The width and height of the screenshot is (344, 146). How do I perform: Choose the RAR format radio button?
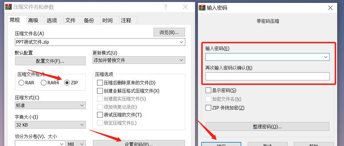click(x=21, y=83)
